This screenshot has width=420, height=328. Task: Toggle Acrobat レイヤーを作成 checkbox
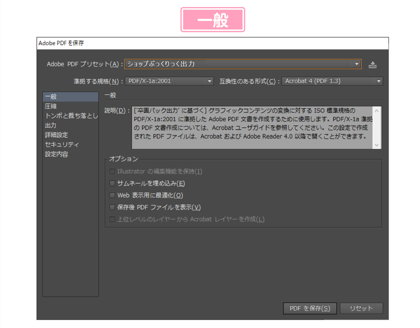pos(112,219)
